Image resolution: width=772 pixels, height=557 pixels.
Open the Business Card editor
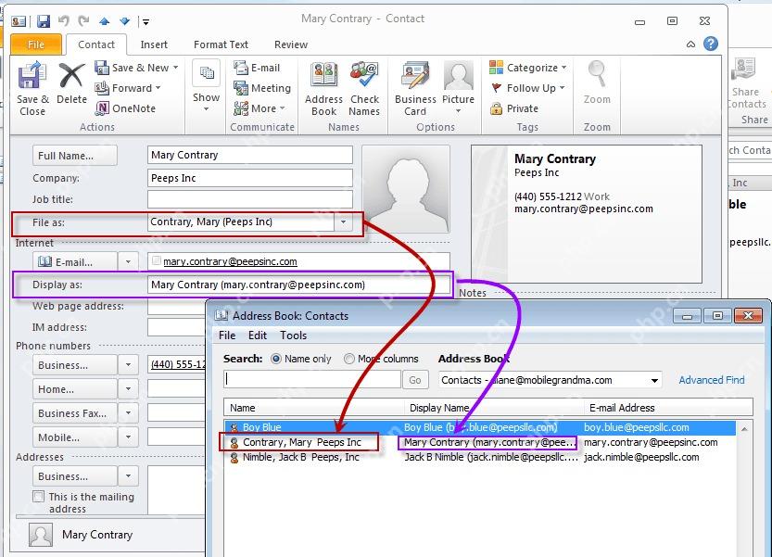tap(415, 89)
